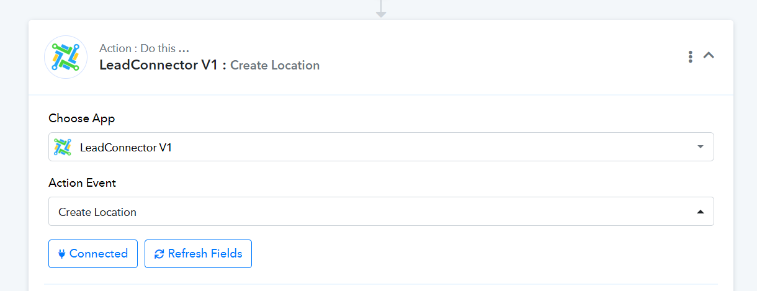Click the Choose App field showing LeadConnector V1
This screenshot has height=291, width=757.
(372, 147)
